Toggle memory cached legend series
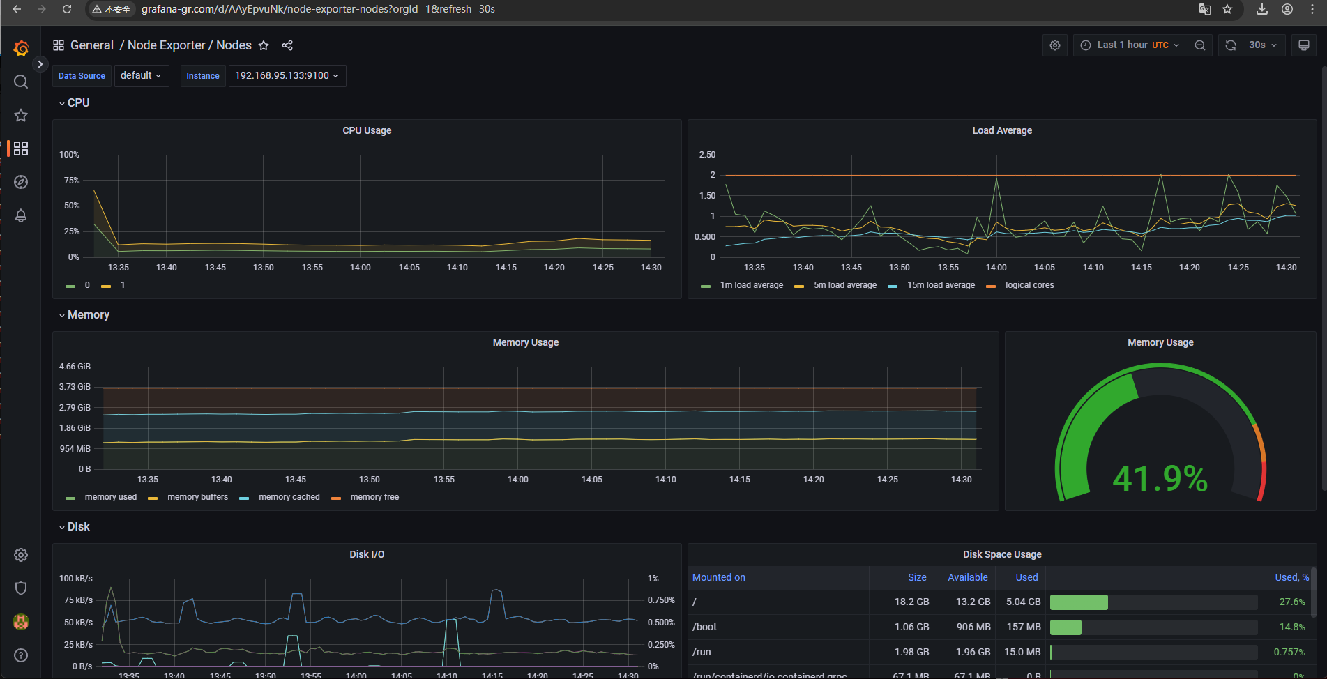The image size is (1327, 679). click(289, 497)
